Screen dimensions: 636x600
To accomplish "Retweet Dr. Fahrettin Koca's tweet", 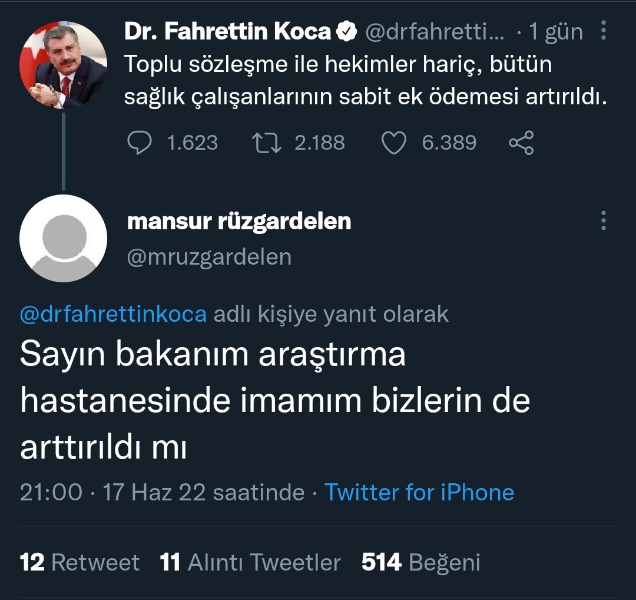I will point(266,143).
